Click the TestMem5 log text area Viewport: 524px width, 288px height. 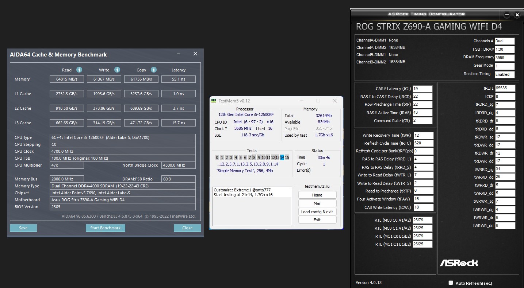tap(252, 206)
